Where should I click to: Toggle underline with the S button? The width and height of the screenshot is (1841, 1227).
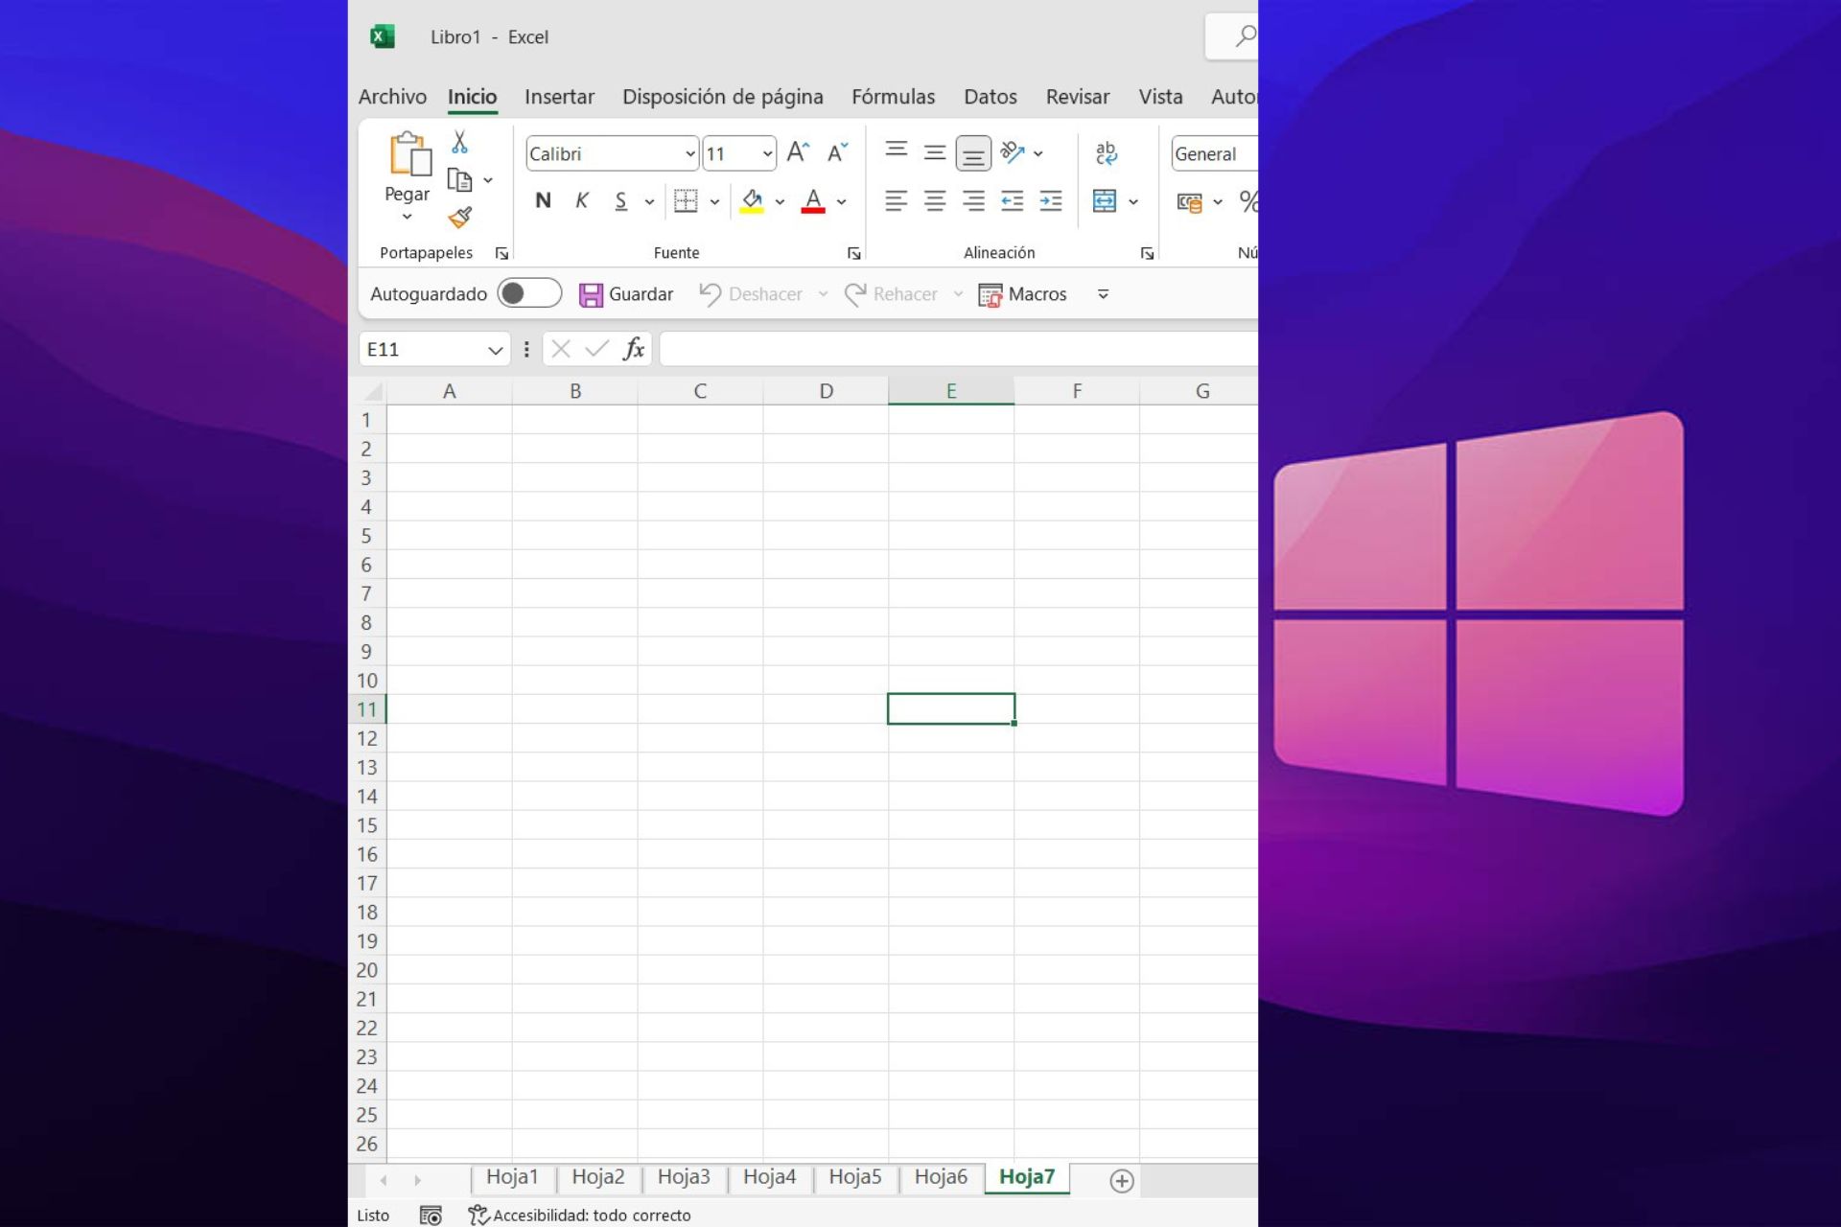point(620,201)
